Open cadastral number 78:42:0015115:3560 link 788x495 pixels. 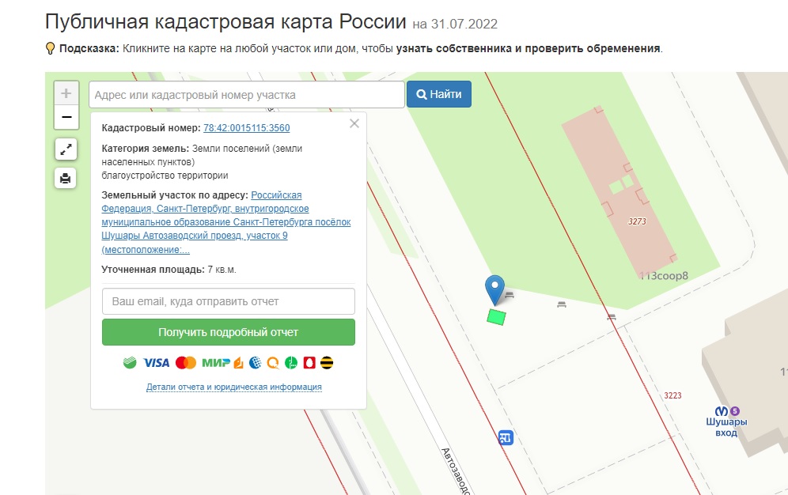coord(246,128)
